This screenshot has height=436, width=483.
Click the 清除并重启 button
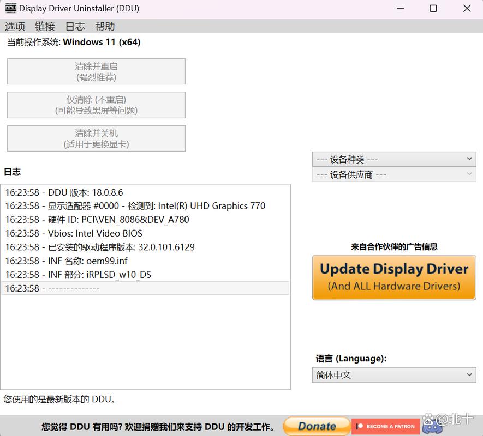point(96,71)
